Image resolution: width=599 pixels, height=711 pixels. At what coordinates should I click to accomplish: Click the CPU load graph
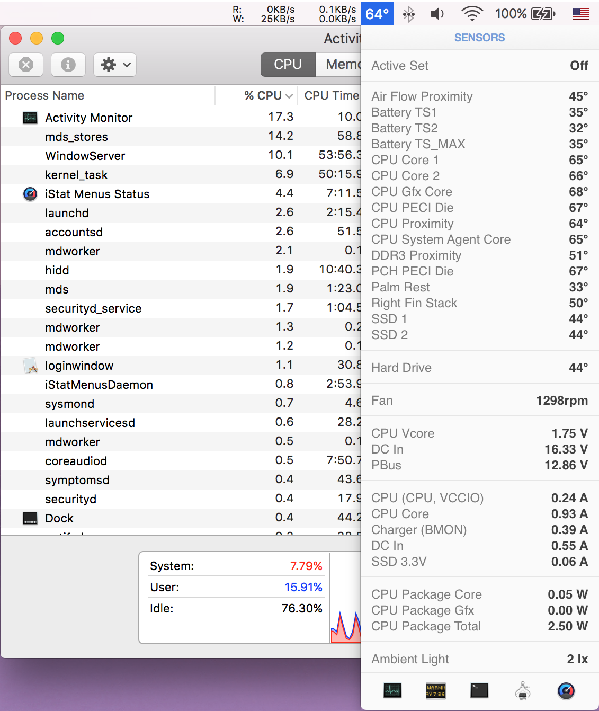[x=346, y=598]
